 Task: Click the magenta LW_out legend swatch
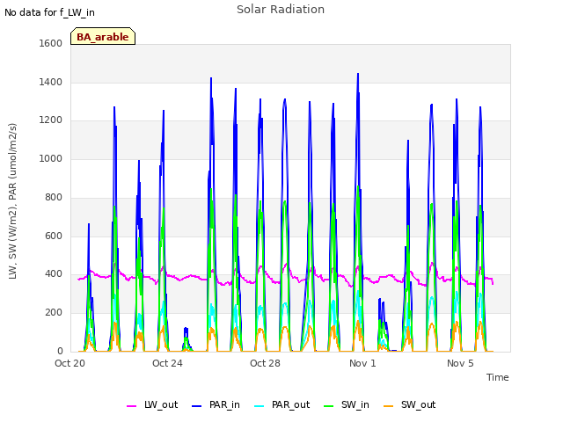pos(131,406)
